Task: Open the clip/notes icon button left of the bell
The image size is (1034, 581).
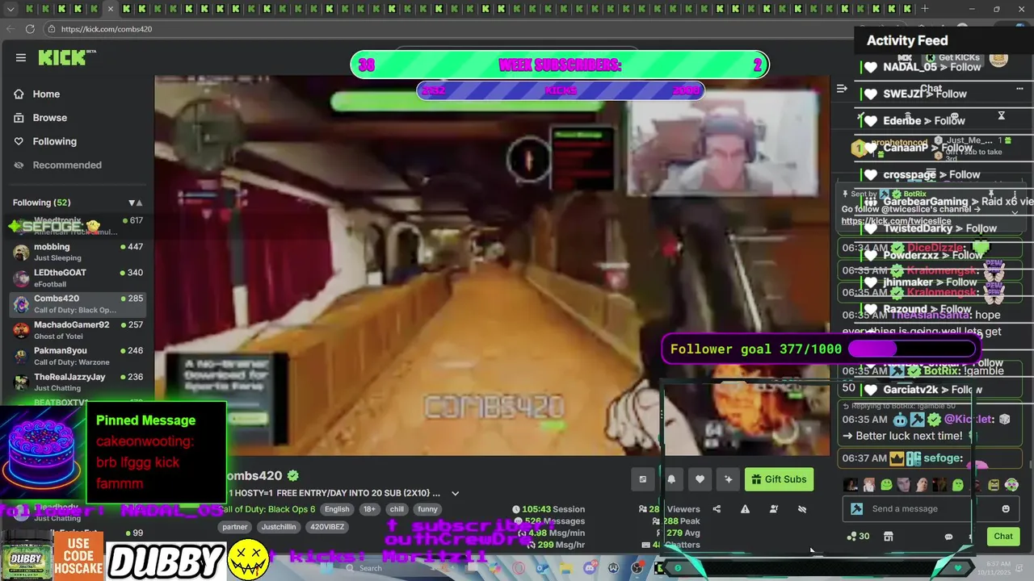Action: [642, 479]
